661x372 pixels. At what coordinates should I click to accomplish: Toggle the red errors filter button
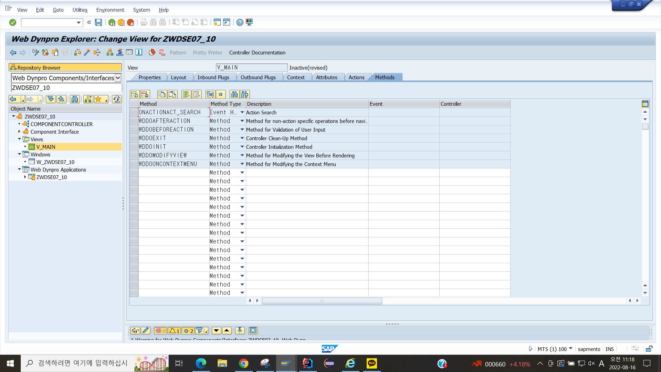[160, 331]
